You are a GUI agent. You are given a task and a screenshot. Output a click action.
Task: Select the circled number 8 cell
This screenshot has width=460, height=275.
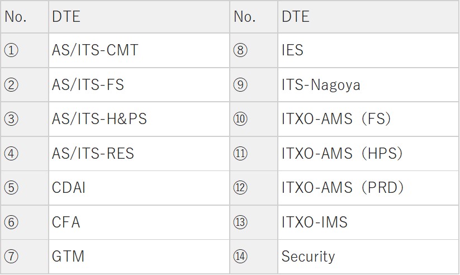pos(240,50)
